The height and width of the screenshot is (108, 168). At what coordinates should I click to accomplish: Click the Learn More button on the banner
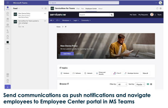coord(67,54)
